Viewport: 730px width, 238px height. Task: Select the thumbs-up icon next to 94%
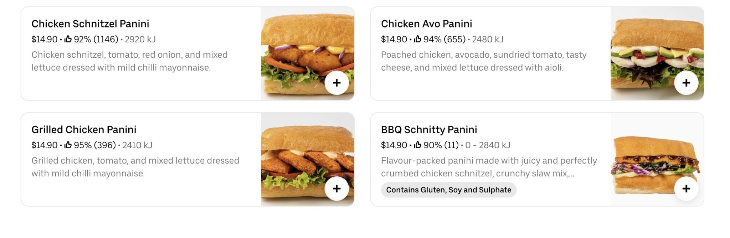pyautogui.click(x=417, y=39)
